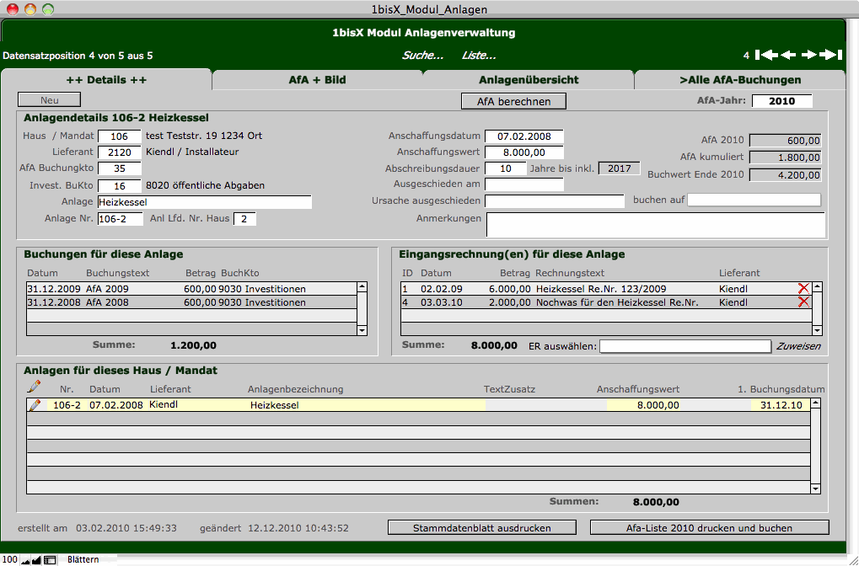The height and width of the screenshot is (566, 859).
Task: Click zoom out icon in status bar
Action: tap(25, 560)
